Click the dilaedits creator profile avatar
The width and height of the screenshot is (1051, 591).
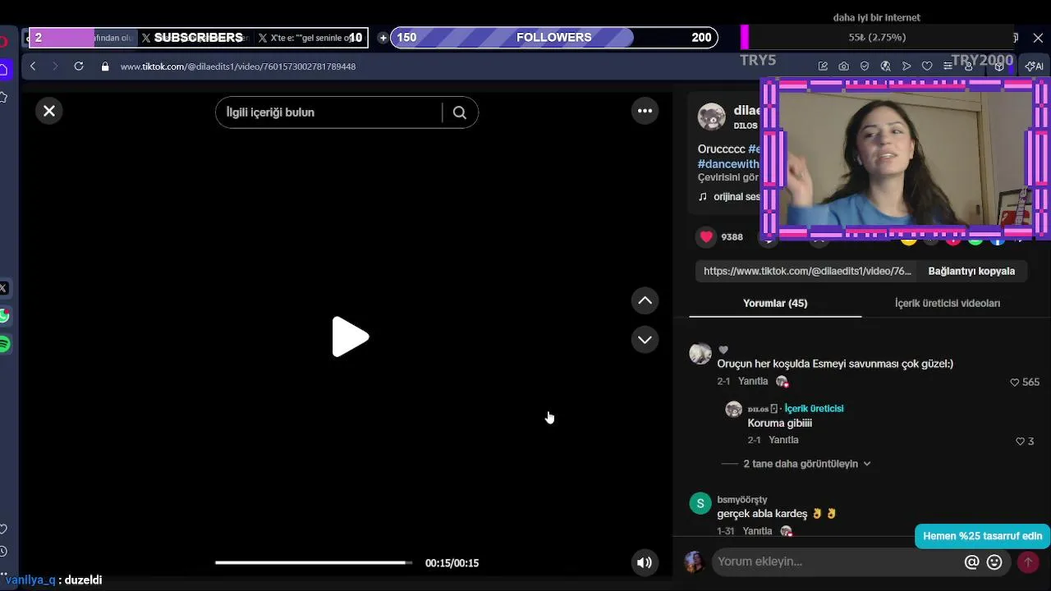pyautogui.click(x=711, y=117)
